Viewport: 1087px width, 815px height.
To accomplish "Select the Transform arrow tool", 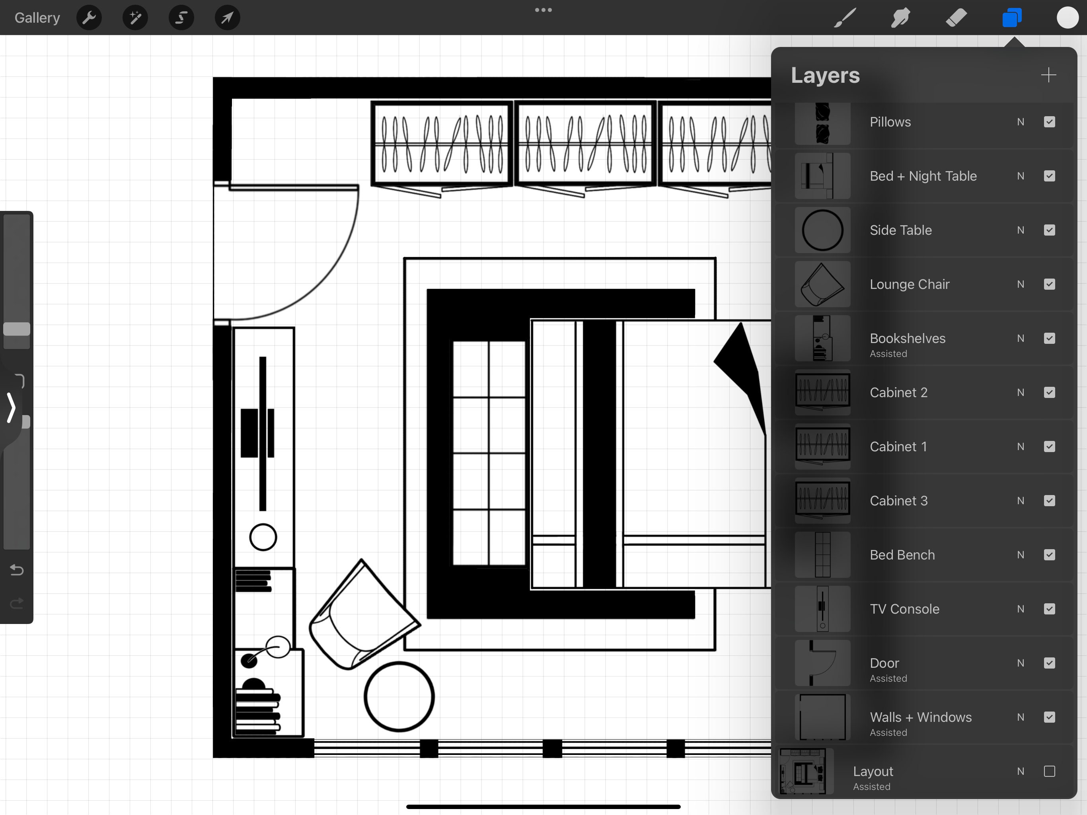I will (x=226, y=17).
